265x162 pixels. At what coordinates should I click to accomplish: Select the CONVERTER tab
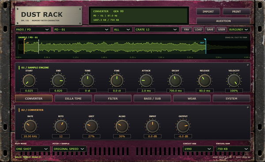pyautogui.click(x=34, y=99)
